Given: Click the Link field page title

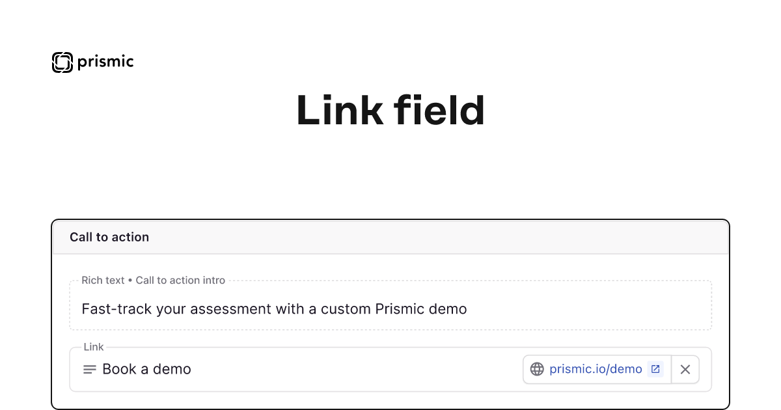Looking at the screenshot, I should coord(390,111).
